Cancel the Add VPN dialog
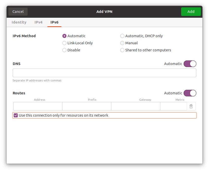 point(18,12)
